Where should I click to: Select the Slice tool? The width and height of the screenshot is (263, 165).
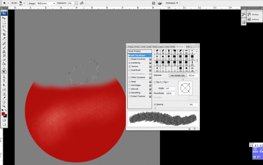point(4,38)
